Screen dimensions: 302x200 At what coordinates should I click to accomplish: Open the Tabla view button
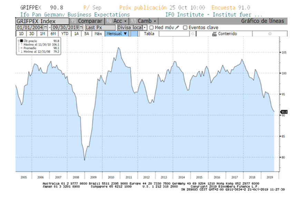[x=149, y=34]
